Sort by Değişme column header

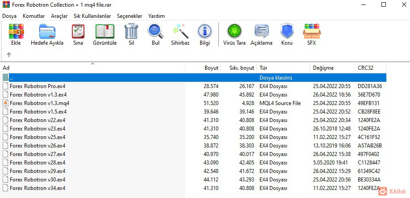[x=333, y=68]
